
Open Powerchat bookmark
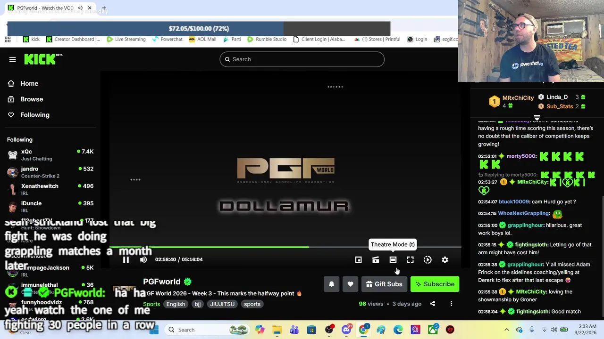167,40
